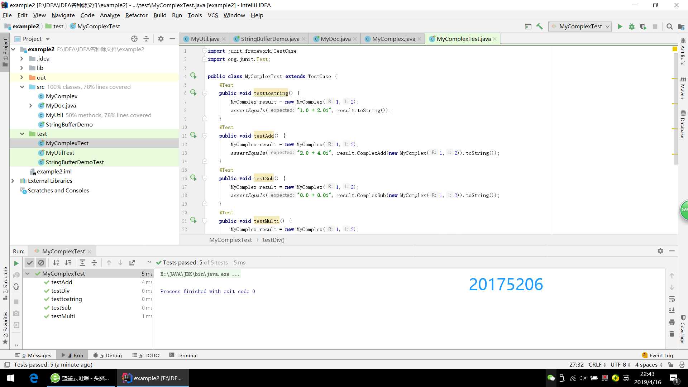Toggle read-only lock in status bar

(x=670, y=365)
